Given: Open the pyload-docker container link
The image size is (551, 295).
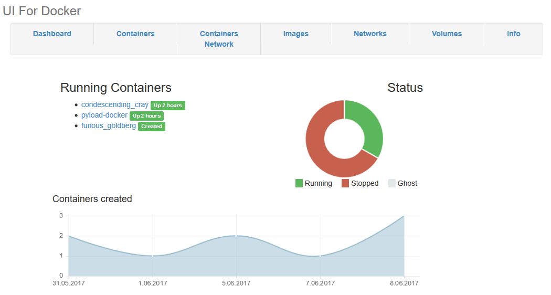Looking at the screenshot, I should pos(104,115).
